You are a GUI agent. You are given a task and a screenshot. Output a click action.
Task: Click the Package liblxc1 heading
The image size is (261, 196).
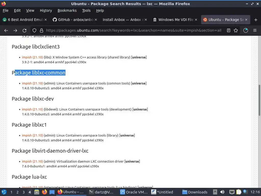coord(29,125)
